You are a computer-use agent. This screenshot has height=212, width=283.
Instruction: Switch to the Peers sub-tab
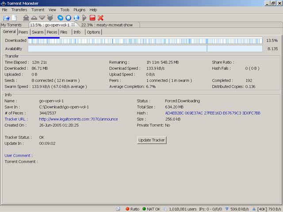point(23,32)
